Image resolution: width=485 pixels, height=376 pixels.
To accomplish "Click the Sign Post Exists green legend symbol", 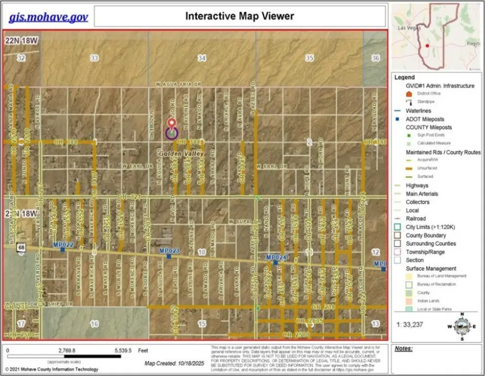I will coord(409,136).
